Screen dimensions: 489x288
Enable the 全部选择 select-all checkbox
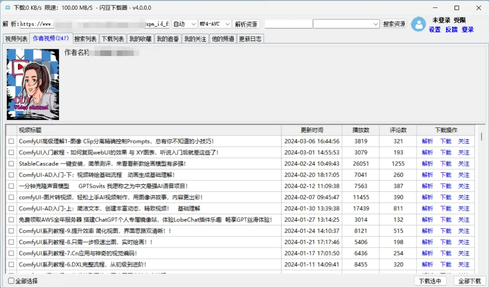(12, 281)
